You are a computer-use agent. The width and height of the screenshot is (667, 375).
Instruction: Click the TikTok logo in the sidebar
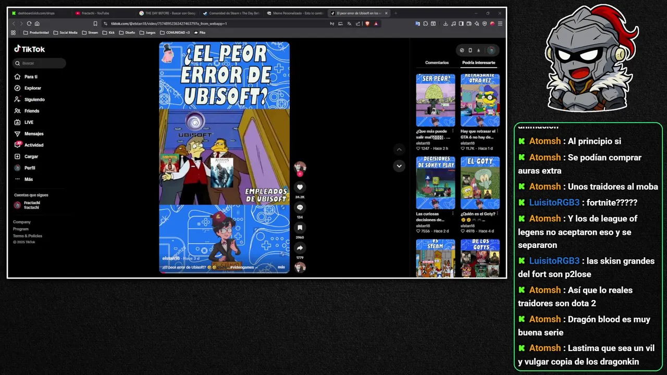29,49
